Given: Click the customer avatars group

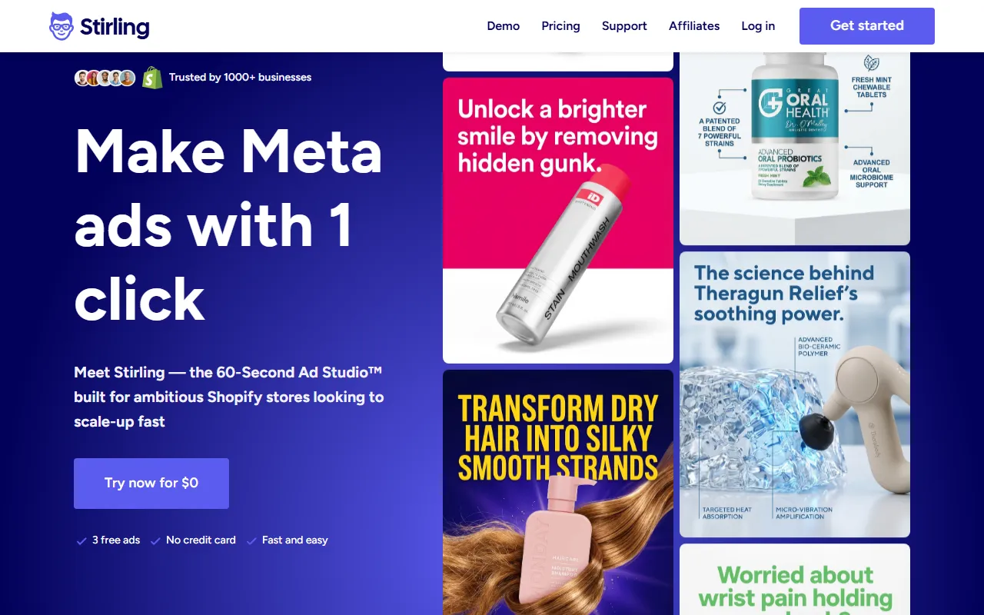Looking at the screenshot, I should click(x=105, y=78).
